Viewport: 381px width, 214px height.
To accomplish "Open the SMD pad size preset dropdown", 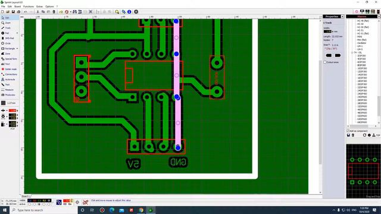I will click(x=7, y=124).
